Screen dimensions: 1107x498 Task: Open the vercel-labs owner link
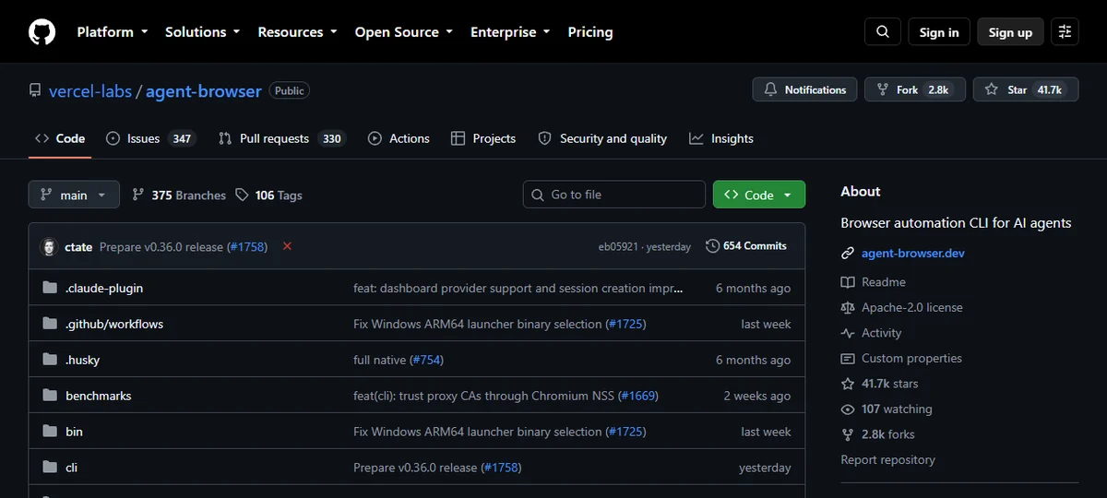coord(89,90)
